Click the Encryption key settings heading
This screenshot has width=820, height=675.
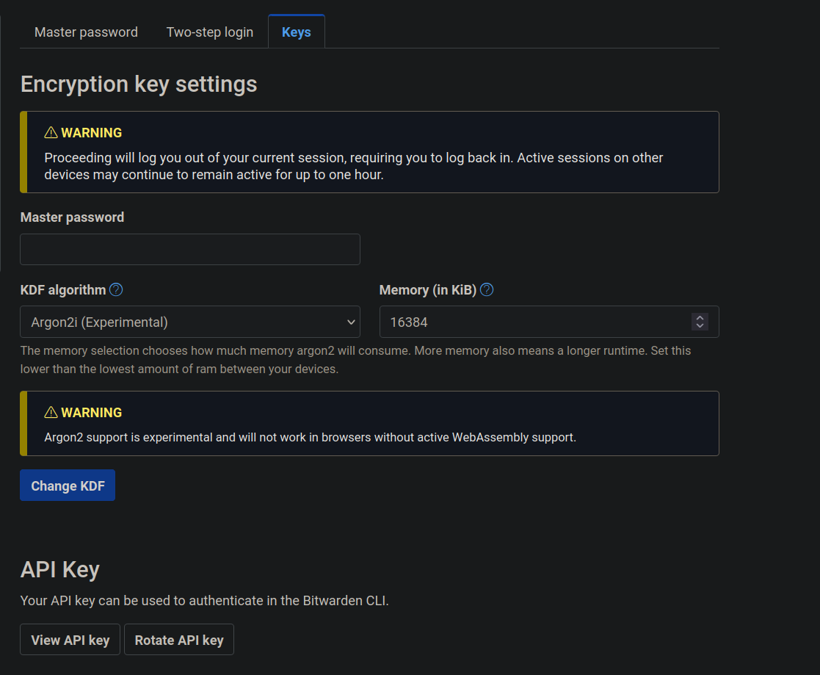point(139,84)
